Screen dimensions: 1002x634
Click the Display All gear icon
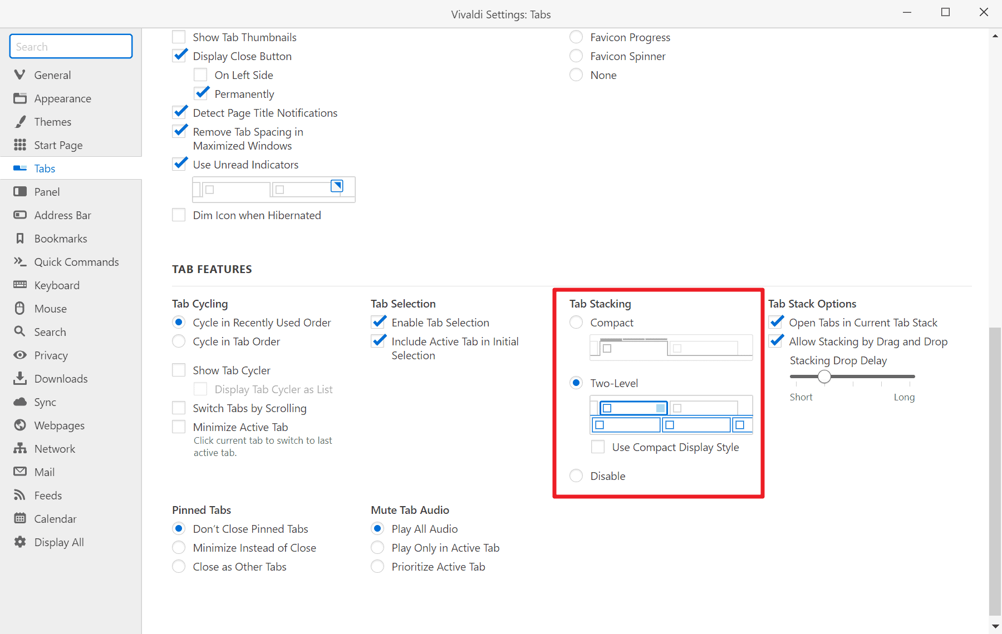20,542
